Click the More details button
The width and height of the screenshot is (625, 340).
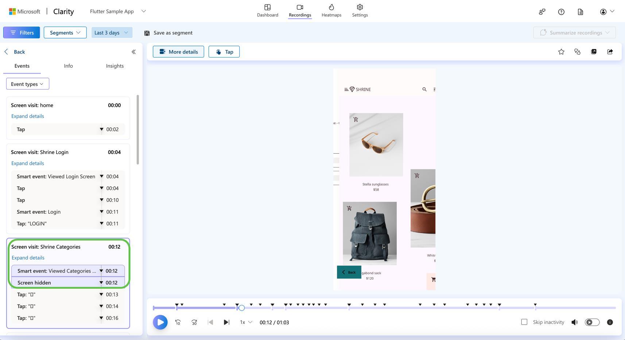pos(178,52)
